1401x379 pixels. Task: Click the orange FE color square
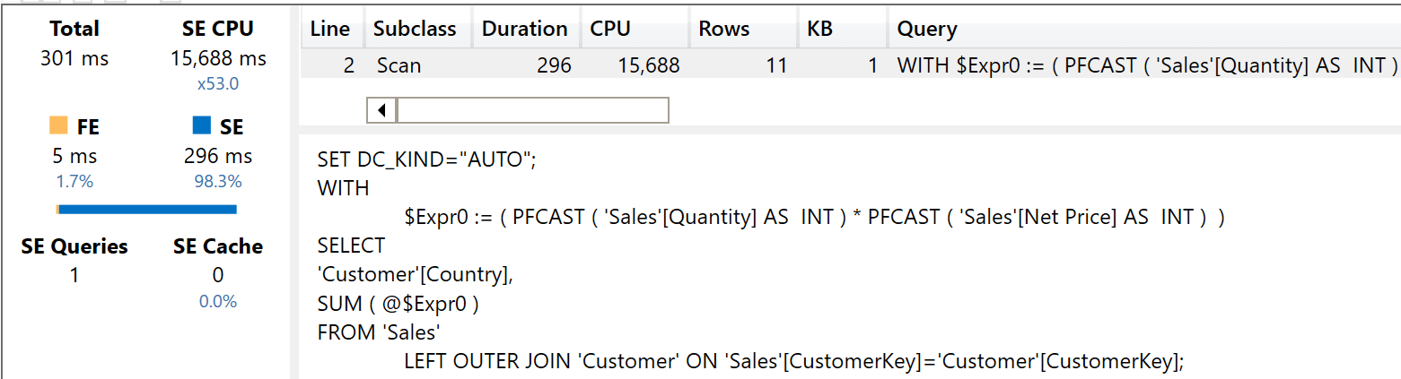(x=58, y=125)
